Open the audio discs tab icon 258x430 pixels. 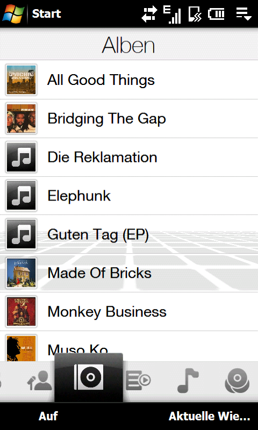click(237, 381)
